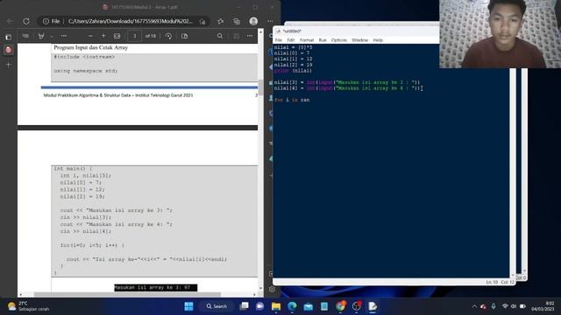Show hidden system tray icons
The height and width of the screenshot is (315, 561).
pyautogui.click(x=474, y=306)
